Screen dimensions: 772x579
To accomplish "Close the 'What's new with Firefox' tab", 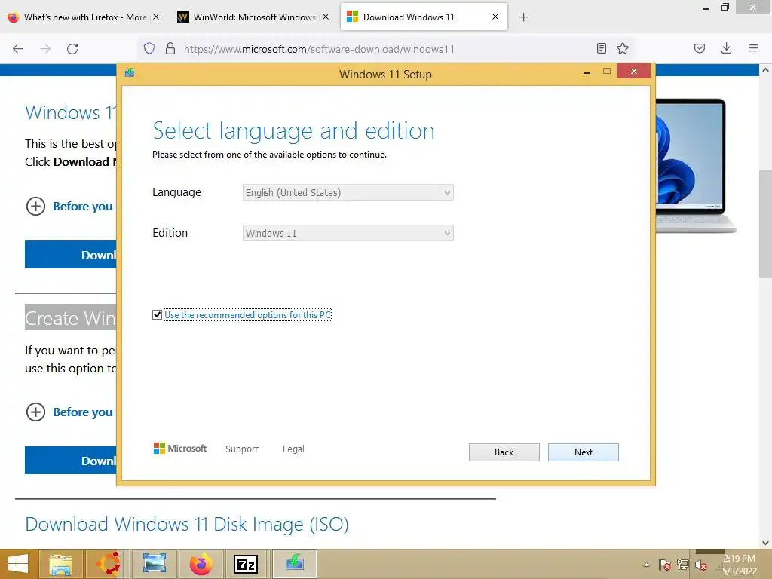I will (155, 17).
